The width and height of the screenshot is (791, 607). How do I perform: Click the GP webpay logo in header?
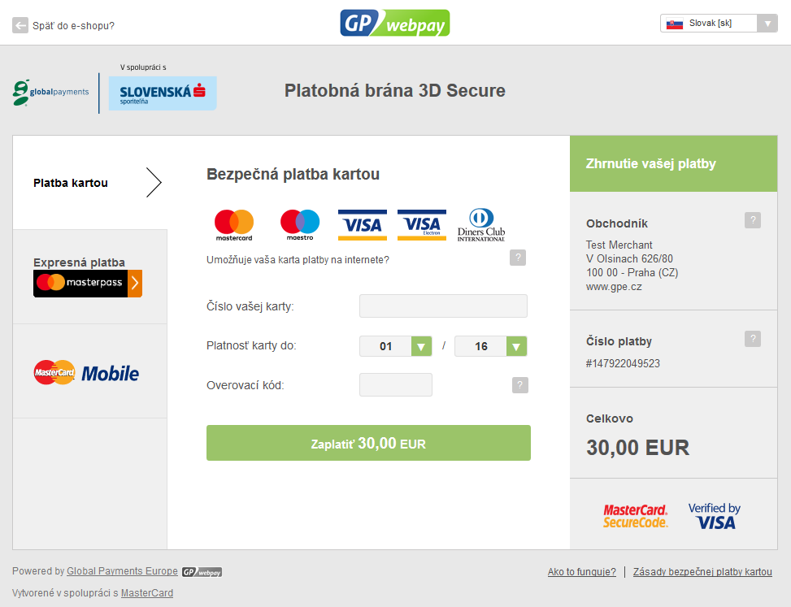click(395, 24)
